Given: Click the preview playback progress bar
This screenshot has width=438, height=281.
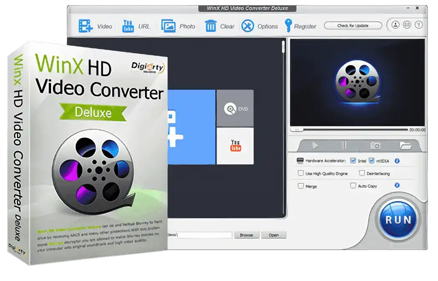Looking at the screenshot, I should click(350, 130).
